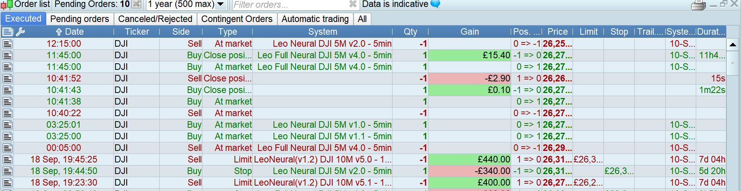Viewport: 741px width, 191px height.
Task: Open details icon for the 00:05:00 order
Action: [x=8, y=148]
